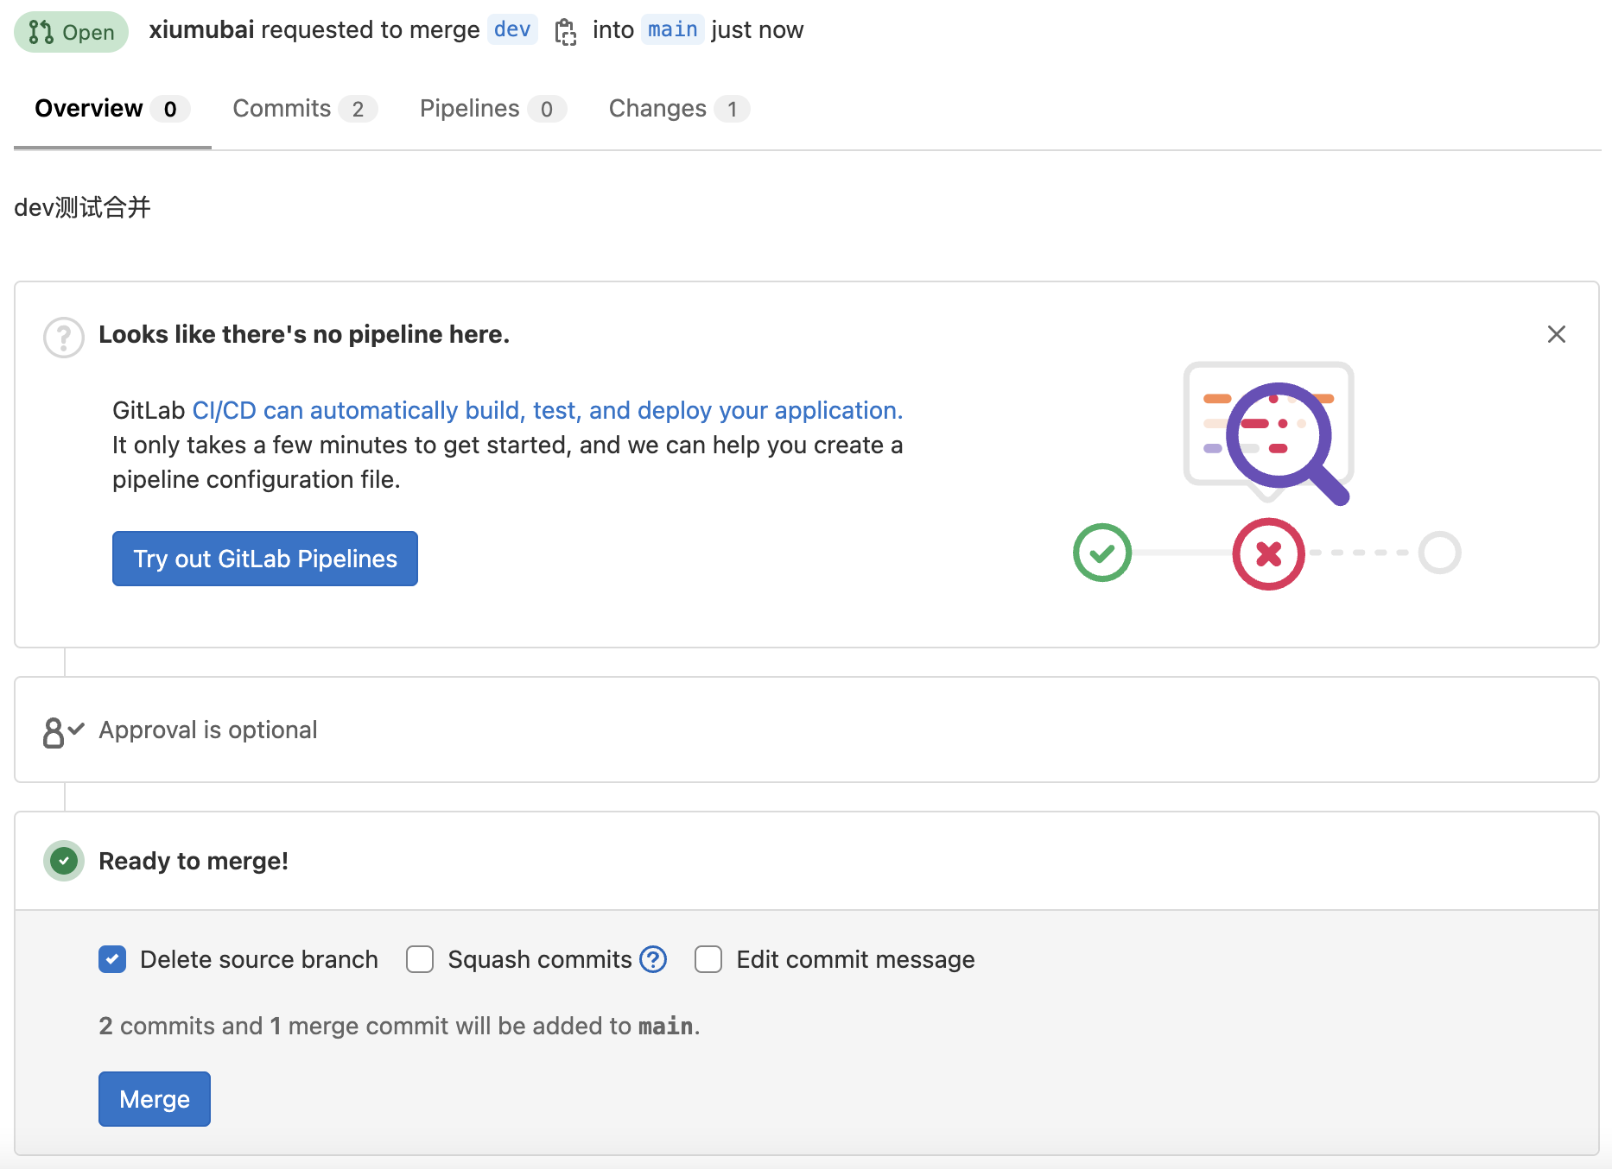Viewport: 1612px width, 1169px height.
Task: Click the question mark pipeline status icon
Action: [64, 337]
